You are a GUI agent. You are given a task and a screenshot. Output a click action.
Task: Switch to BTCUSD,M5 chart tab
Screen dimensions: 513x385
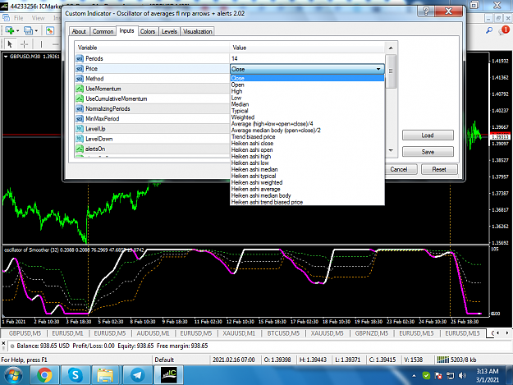[x=283, y=333]
